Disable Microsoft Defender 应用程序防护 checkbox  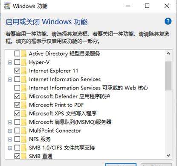tap(17, 96)
